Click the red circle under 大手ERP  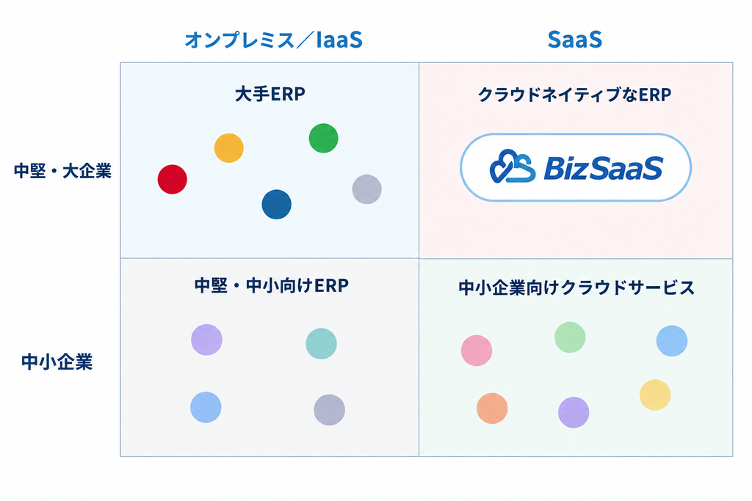pyautogui.click(x=172, y=179)
